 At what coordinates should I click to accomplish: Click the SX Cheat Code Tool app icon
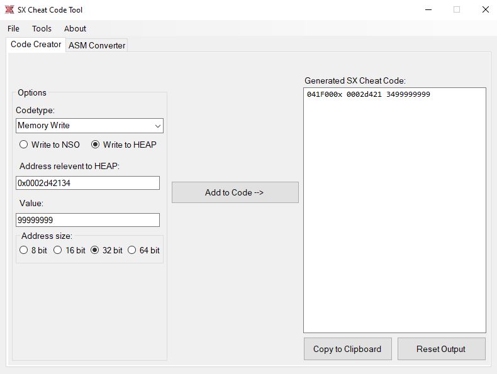[9, 9]
